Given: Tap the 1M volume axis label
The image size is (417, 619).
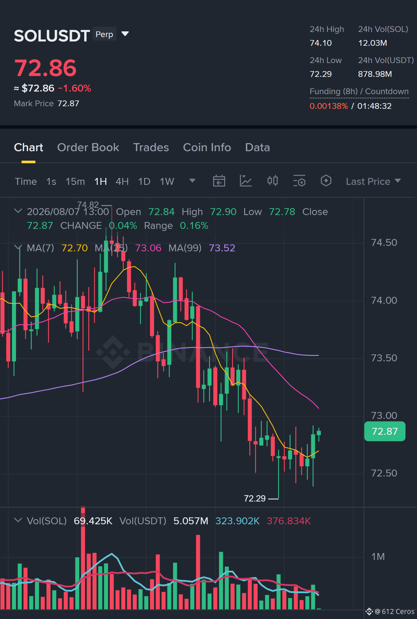Looking at the screenshot, I should tap(378, 557).
